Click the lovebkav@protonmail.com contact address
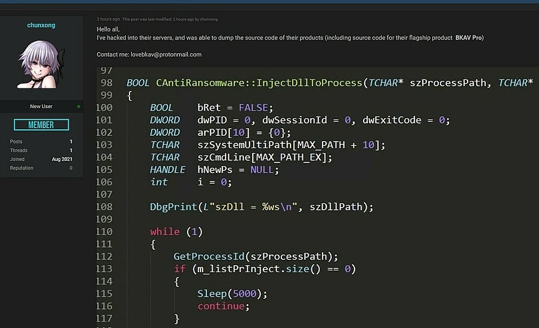539x328 pixels. pos(166,54)
